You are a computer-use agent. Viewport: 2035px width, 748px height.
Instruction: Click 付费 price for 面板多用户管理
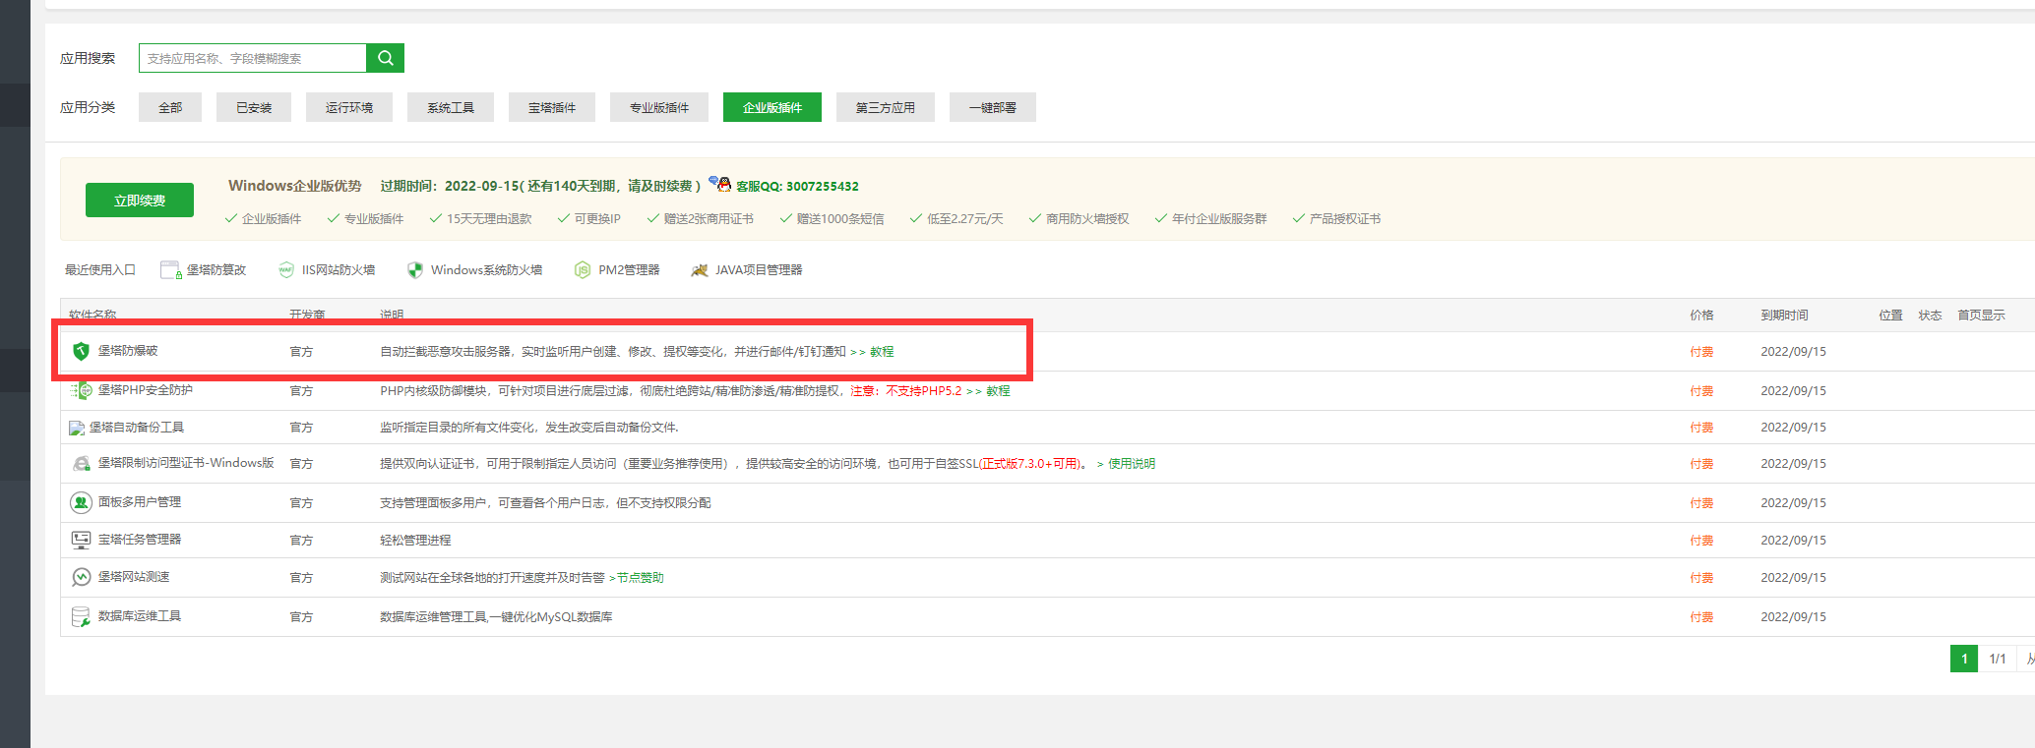pyautogui.click(x=1701, y=502)
